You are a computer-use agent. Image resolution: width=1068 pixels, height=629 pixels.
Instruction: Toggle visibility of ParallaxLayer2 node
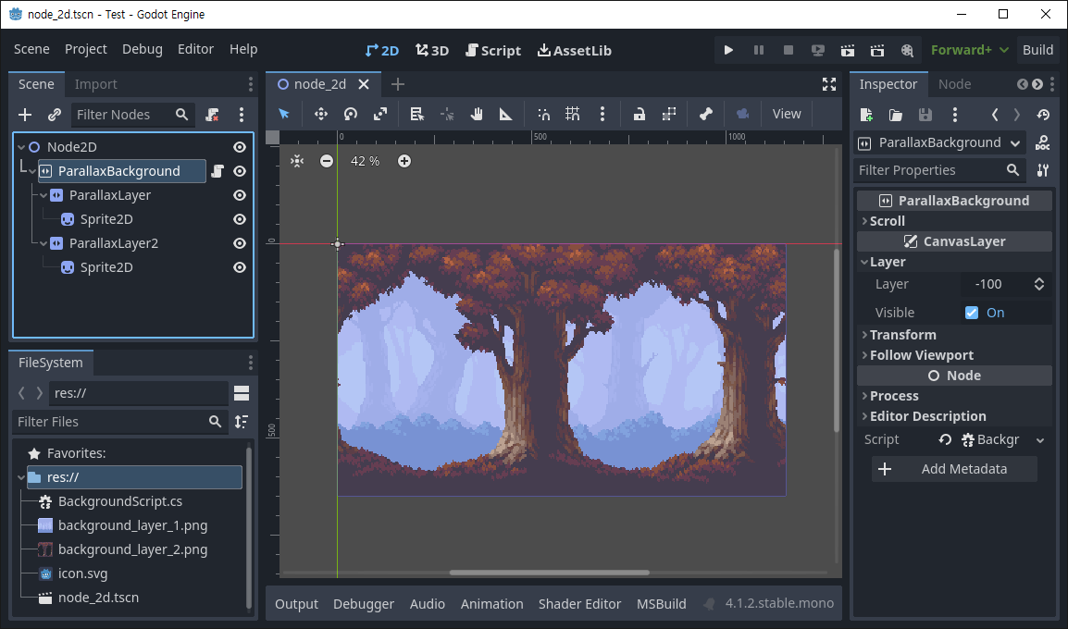point(240,243)
